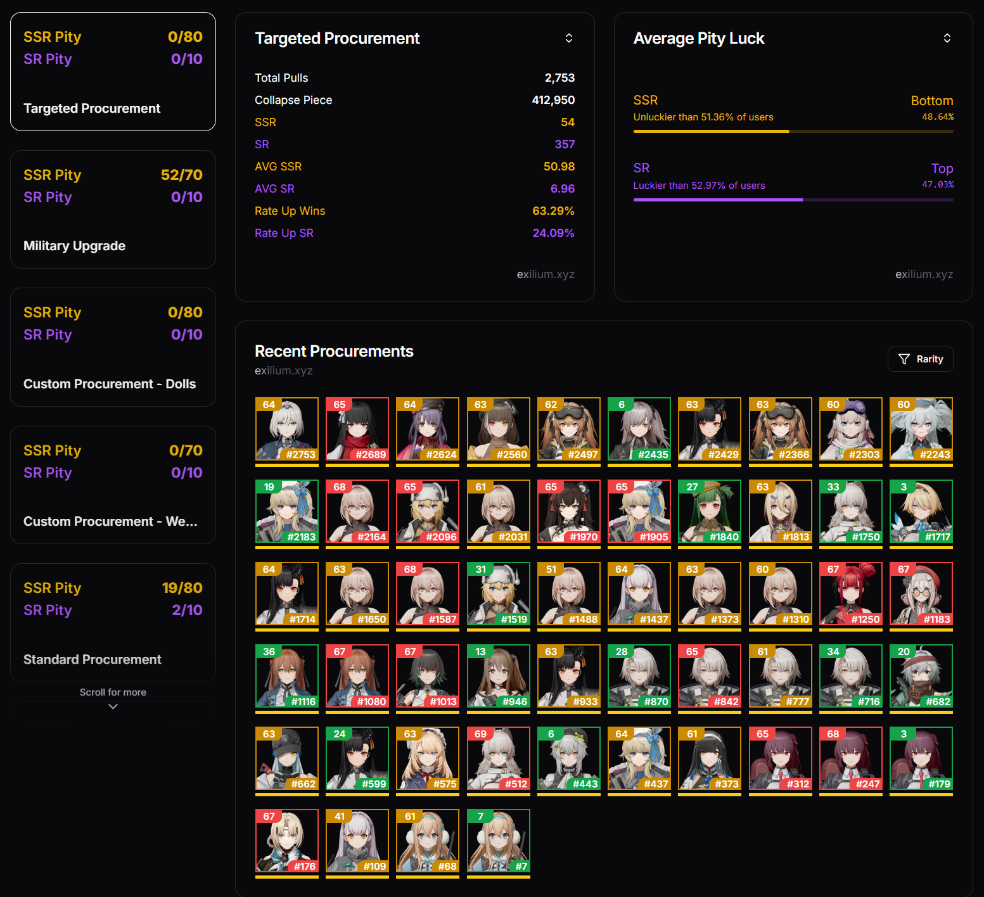Open the Custom Procurement - Dolls banner card
This screenshot has height=897, width=984.
click(113, 347)
